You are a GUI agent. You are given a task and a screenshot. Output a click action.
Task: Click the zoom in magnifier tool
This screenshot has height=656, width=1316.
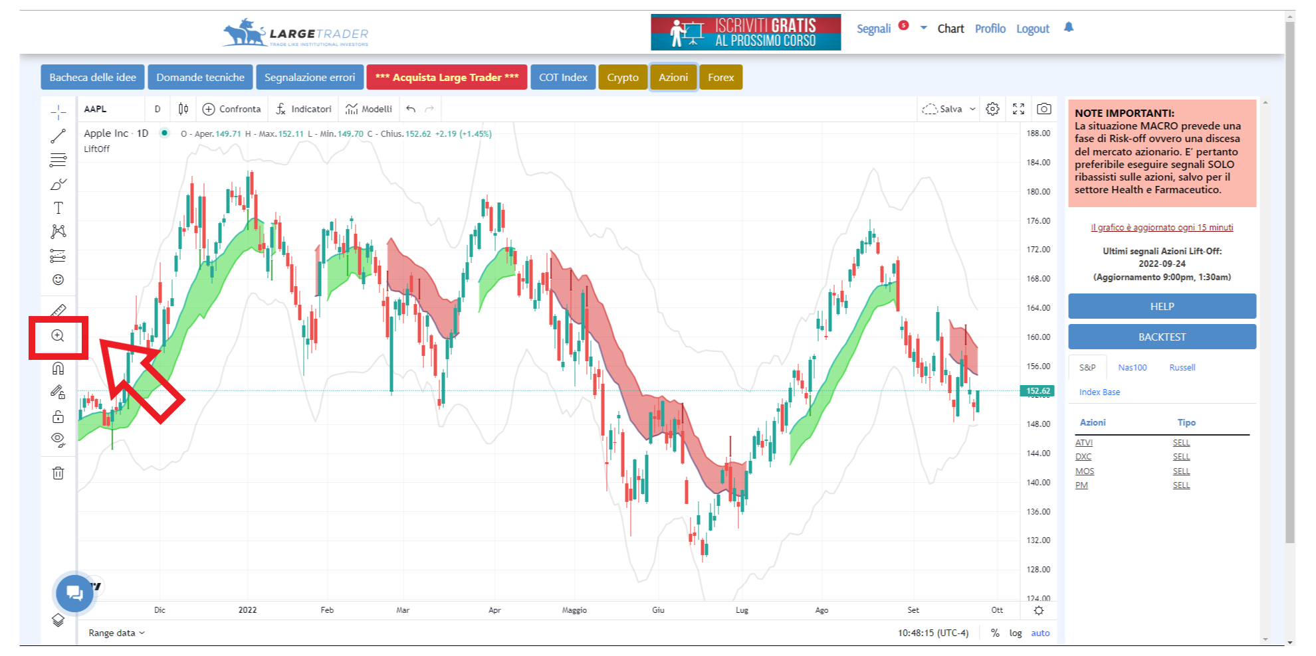[x=58, y=336]
